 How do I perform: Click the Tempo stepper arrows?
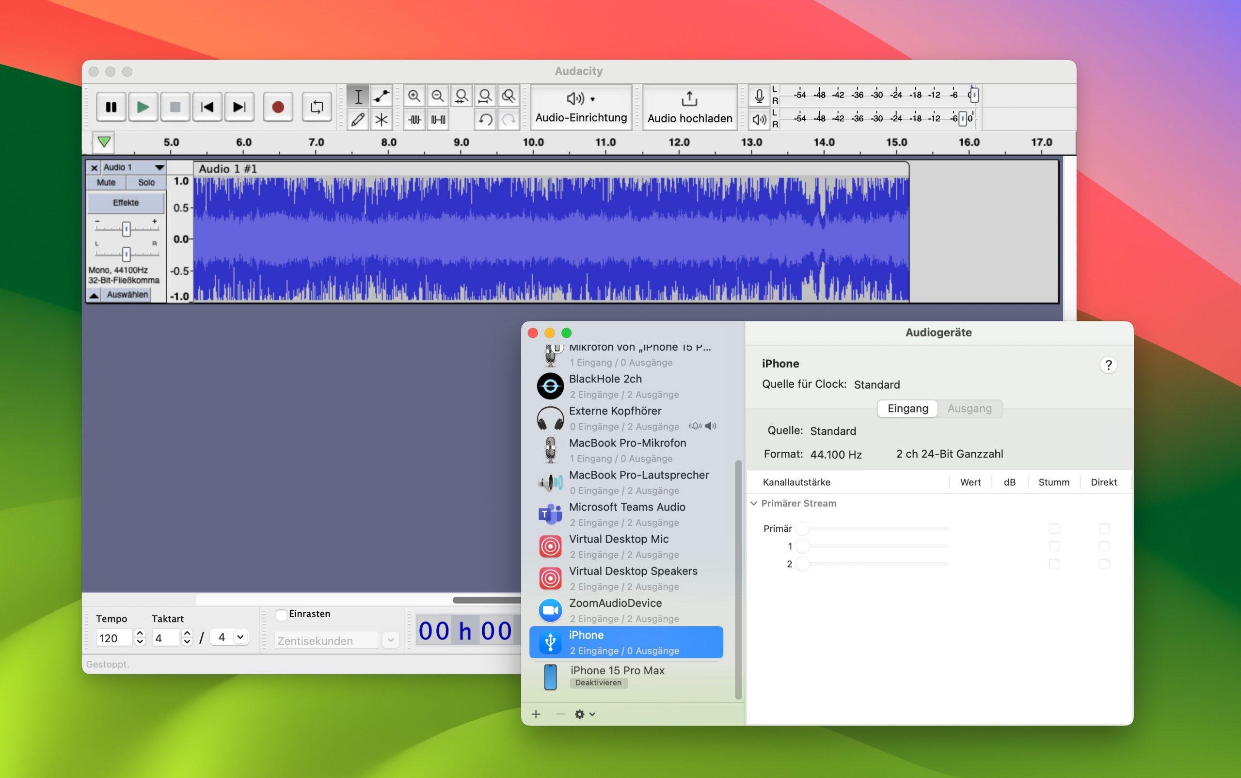140,638
